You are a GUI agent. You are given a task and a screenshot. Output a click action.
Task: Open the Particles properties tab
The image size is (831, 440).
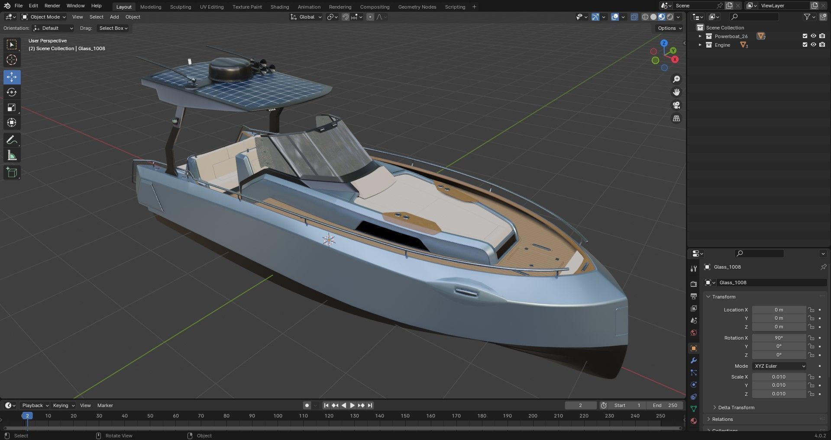tap(693, 373)
